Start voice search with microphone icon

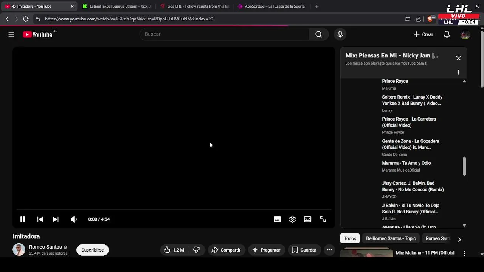340,34
